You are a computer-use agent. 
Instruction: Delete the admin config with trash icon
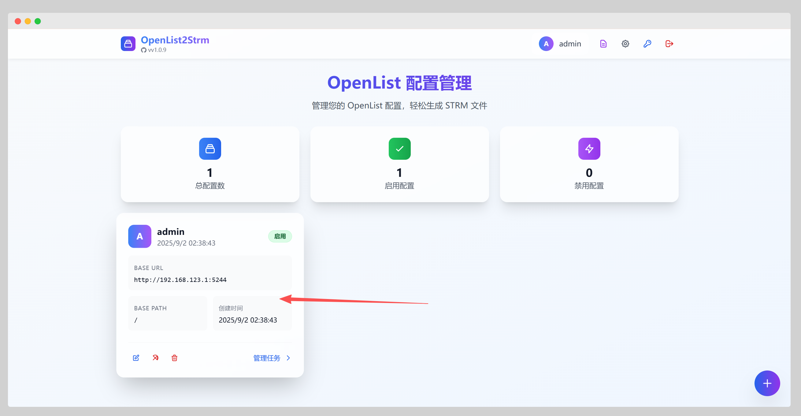point(174,358)
